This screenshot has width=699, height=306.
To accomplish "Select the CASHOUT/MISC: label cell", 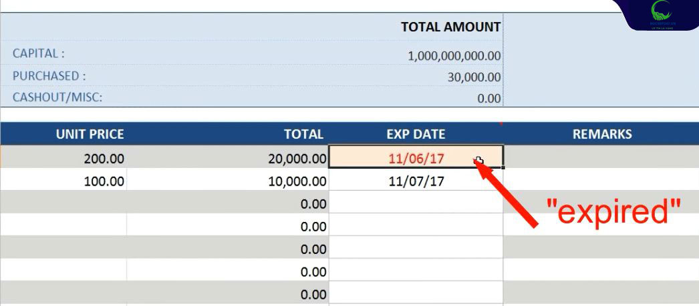I will tap(57, 97).
